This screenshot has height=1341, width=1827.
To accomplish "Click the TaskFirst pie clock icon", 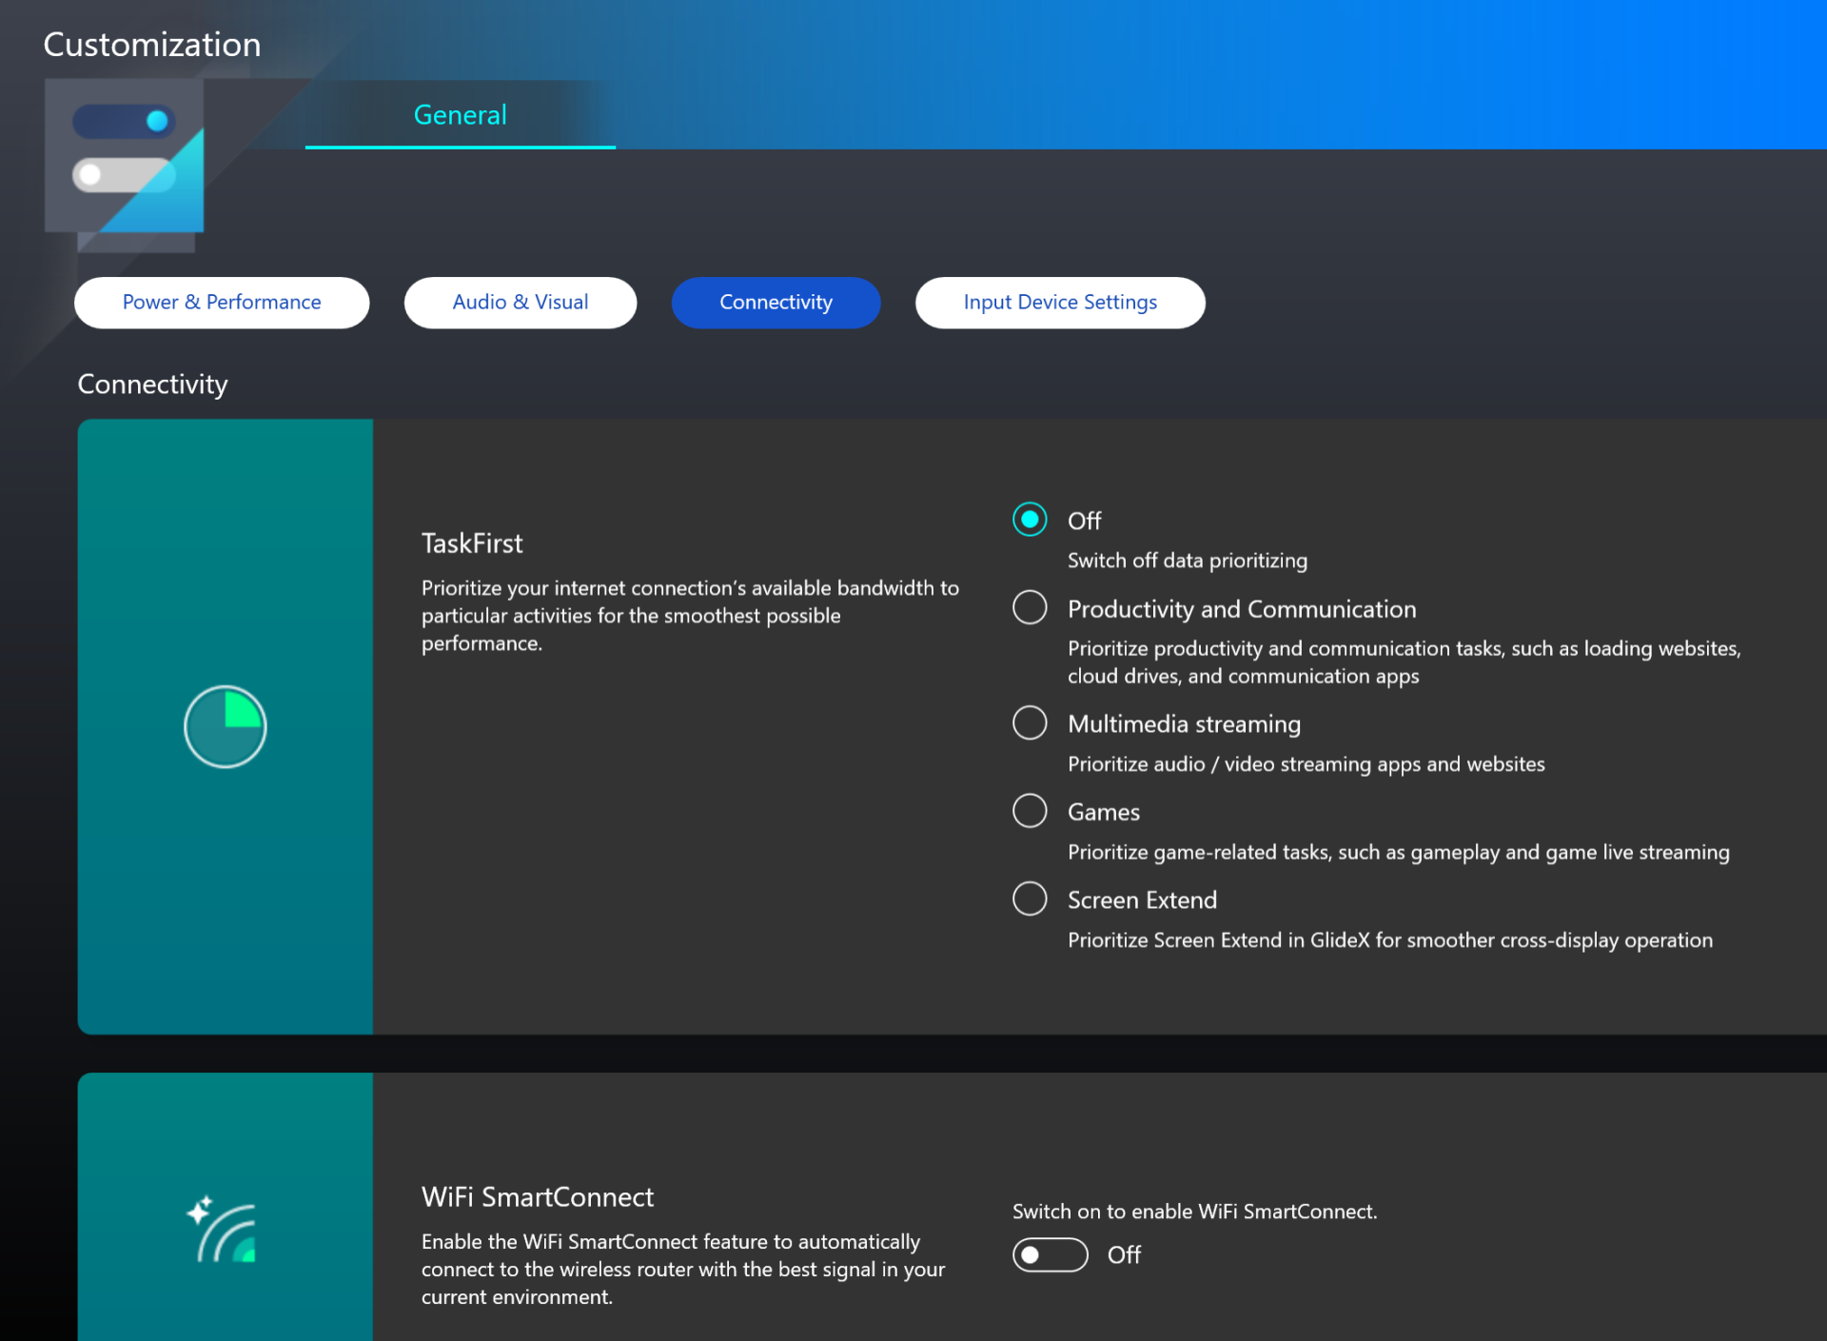I will point(226,727).
